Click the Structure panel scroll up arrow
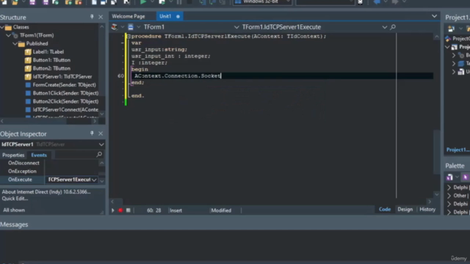 102,27
